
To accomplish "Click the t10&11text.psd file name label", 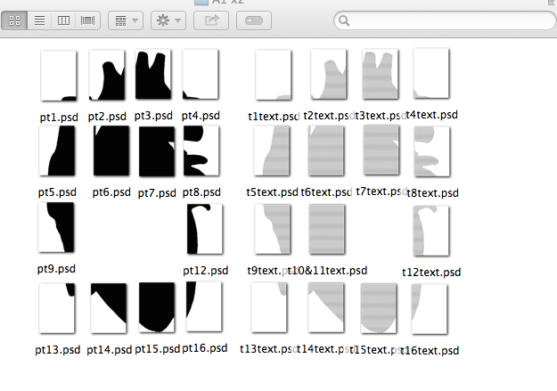I will pos(327,271).
